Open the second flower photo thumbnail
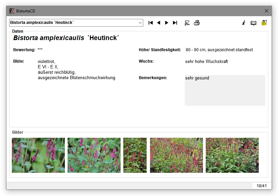278x196 pixels. click(94, 155)
